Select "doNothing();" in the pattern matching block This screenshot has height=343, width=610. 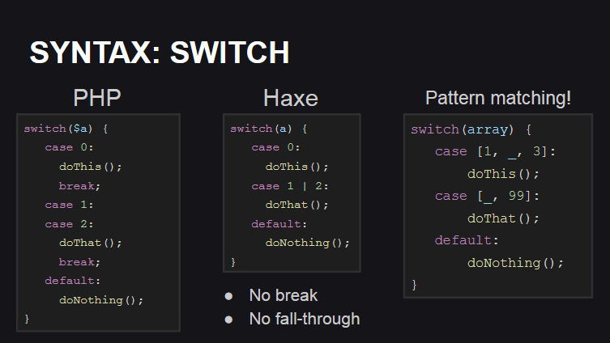coord(515,263)
